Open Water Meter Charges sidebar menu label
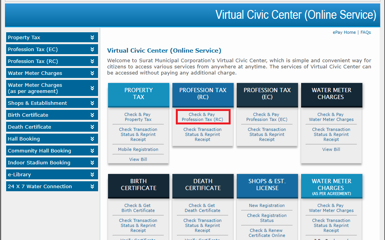This screenshot has width=385, height=240. pos(35,73)
